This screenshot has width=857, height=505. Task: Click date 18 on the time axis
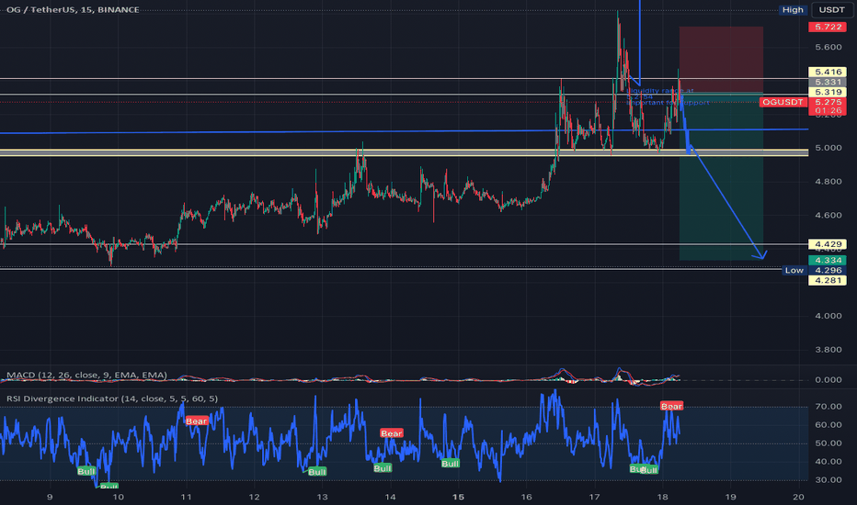pos(662,497)
